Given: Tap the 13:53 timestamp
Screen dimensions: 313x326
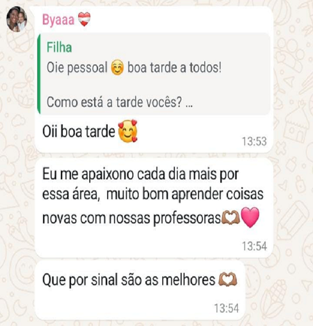Looking at the screenshot, I should pyautogui.click(x=254, y=141).
